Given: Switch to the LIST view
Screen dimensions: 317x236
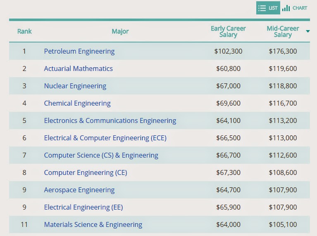Looking at the screenshot, I should (x=268, y=8).
